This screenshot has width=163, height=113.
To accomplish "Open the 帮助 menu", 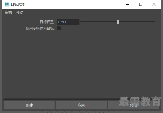I will click(20, 12).
